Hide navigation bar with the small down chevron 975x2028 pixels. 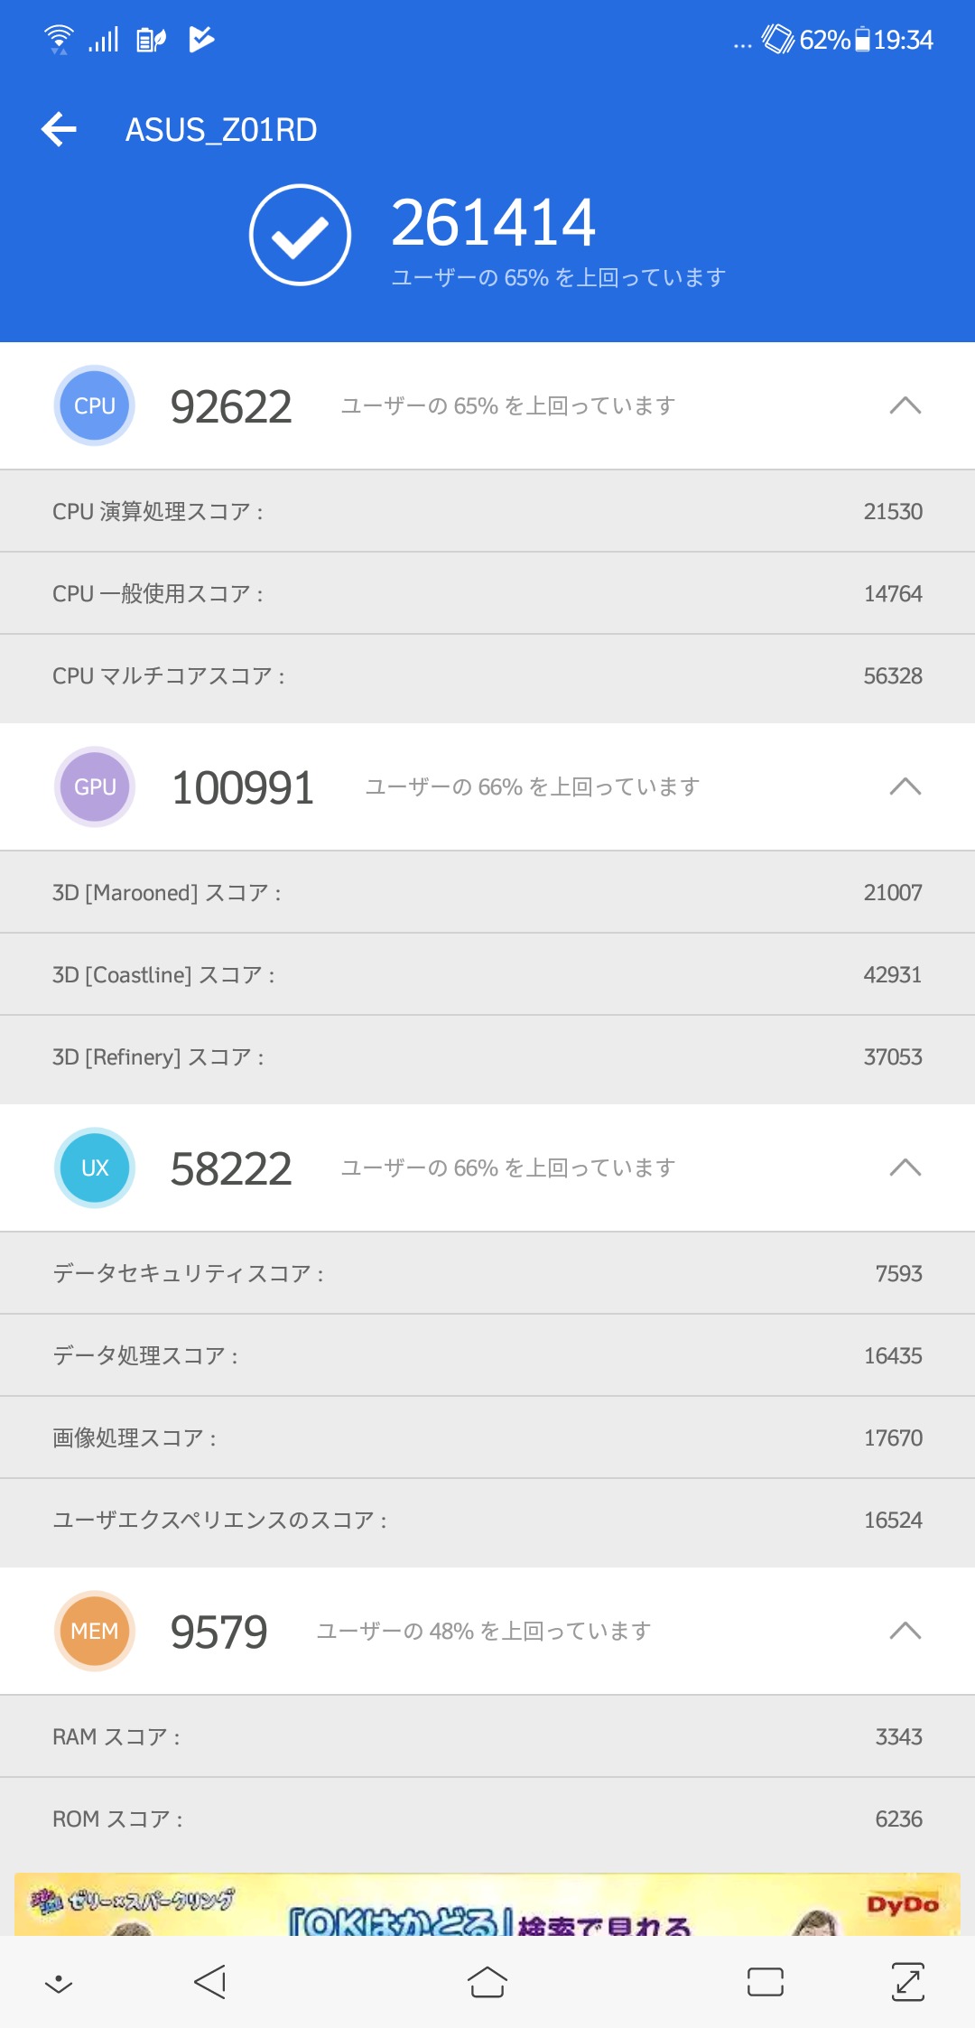[59, 1983]
